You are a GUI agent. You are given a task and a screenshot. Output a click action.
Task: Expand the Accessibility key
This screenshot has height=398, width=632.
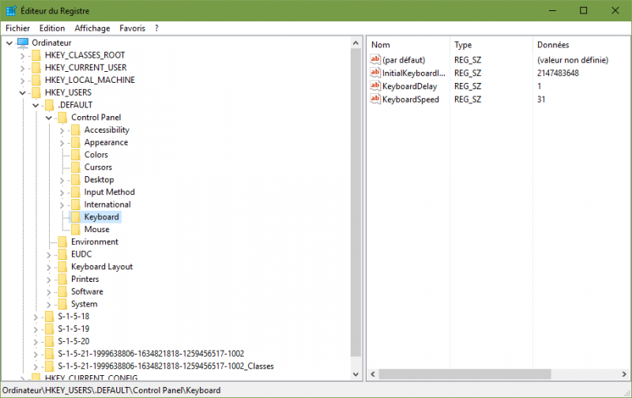62,131
